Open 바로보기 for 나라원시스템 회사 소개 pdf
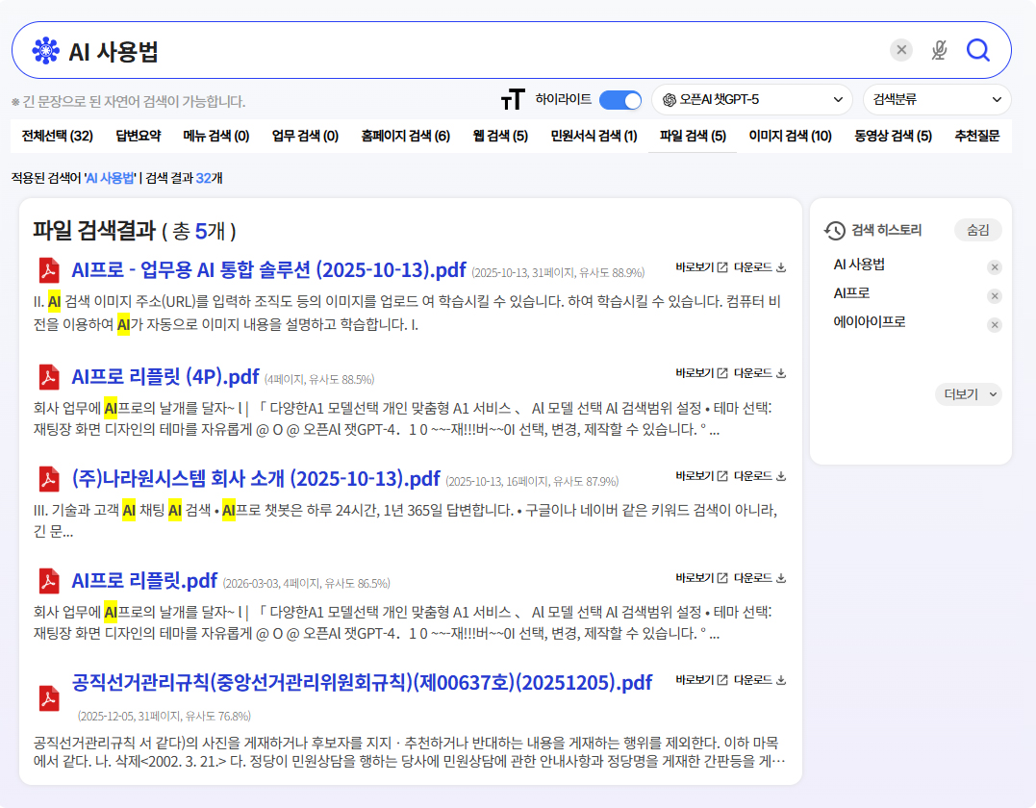This screenshot has width=1036, height=808. coord(701,476)
